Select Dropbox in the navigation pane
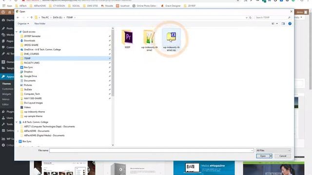312x175 pixels. click(x=28, y=71)
